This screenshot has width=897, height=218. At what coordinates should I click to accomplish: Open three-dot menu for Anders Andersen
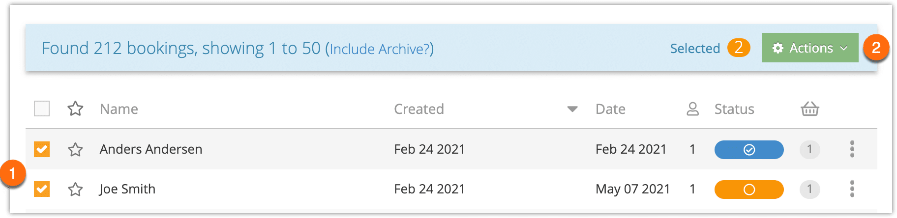[x=852, y=149]
